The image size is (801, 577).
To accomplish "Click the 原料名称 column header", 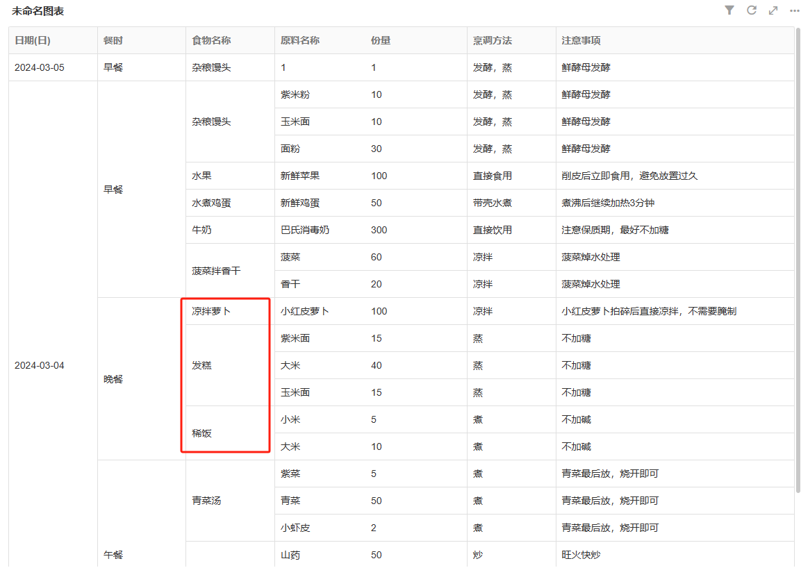I will (x=300, y=40).
